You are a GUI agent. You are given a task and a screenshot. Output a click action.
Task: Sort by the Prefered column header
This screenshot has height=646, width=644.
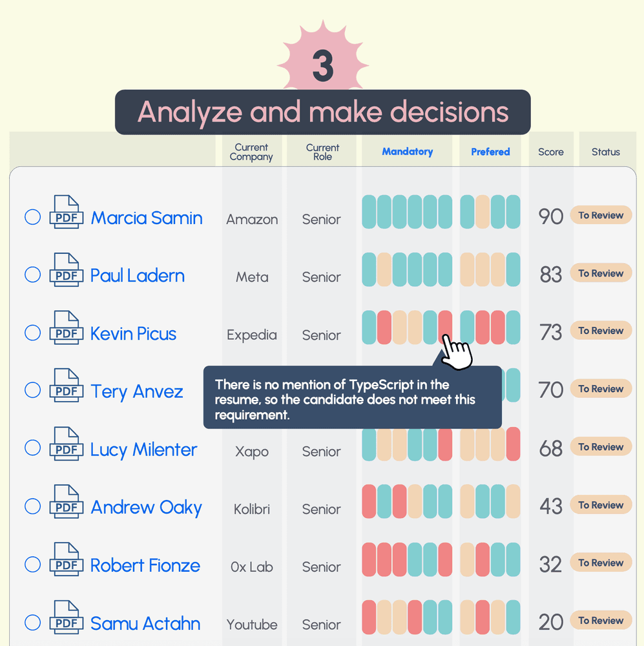click(x=490, y=152)
